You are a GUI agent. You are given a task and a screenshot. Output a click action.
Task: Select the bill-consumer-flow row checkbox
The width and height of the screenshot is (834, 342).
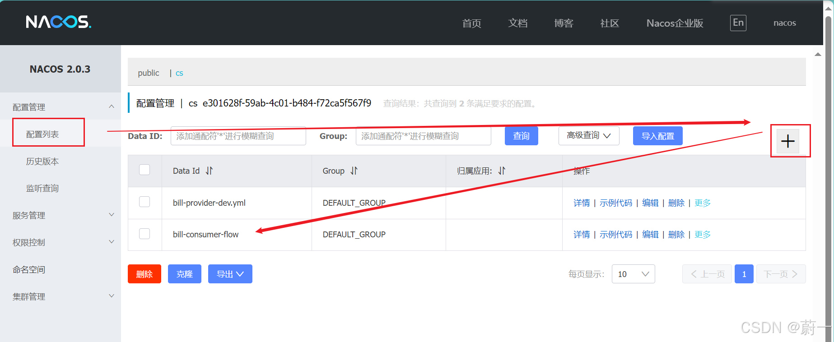coord(144,234)
